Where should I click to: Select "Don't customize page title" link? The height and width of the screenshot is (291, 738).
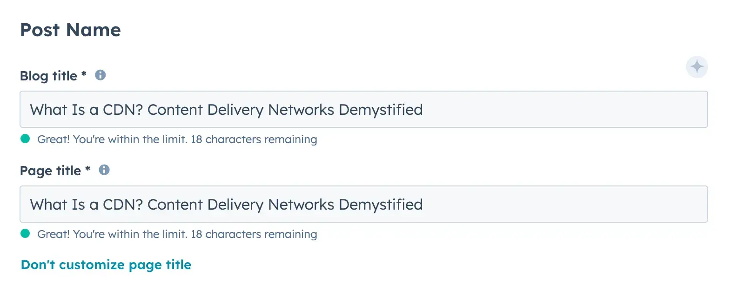[x=106, y=265]
